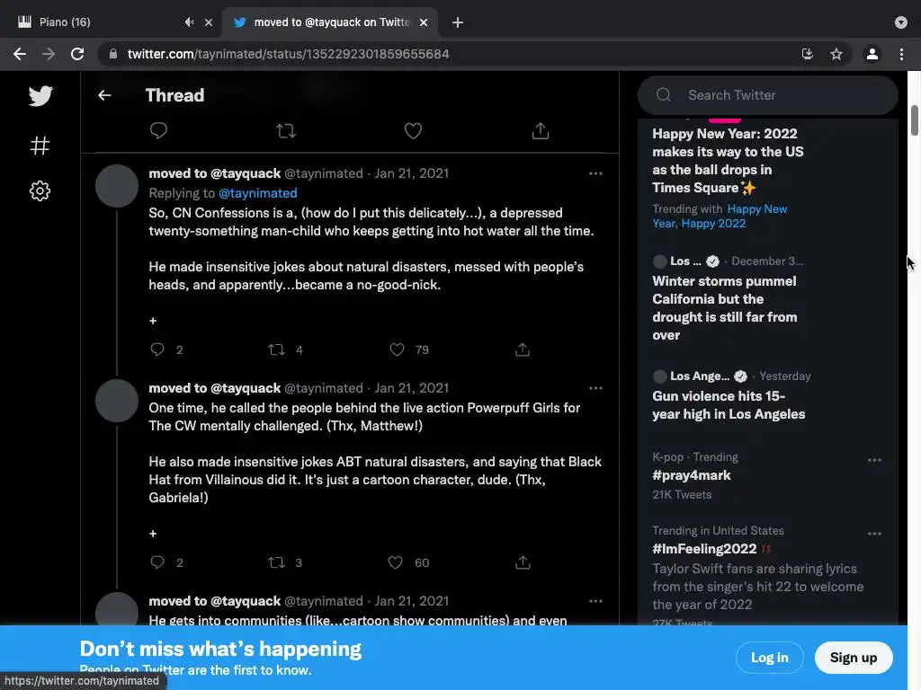Expand options for #pray4mark trend

pyautogui.click(x=874, y=460)
